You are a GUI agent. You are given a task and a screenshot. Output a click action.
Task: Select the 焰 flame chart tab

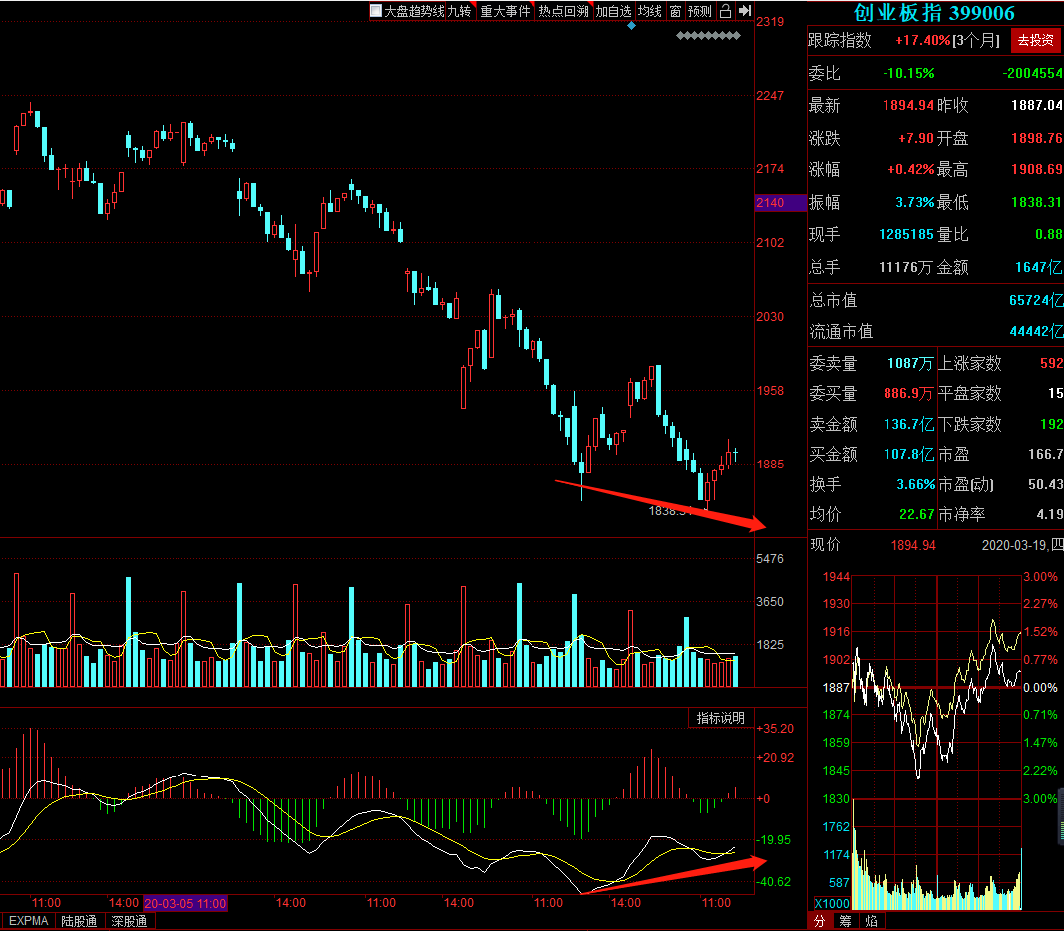click(871, 921)
